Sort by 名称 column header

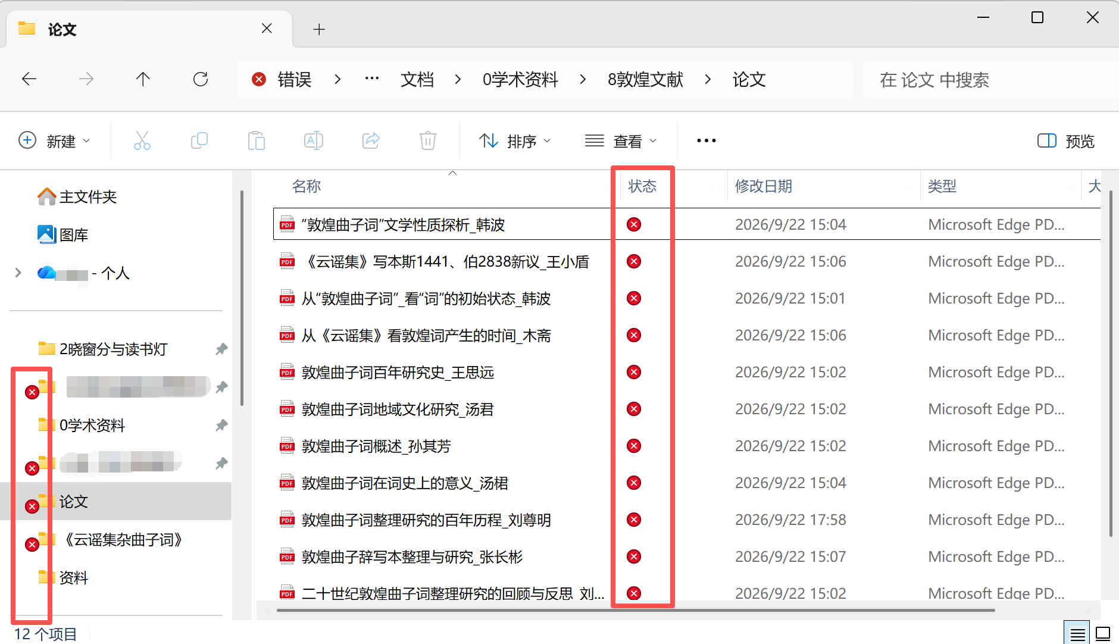tap(307, 186)
